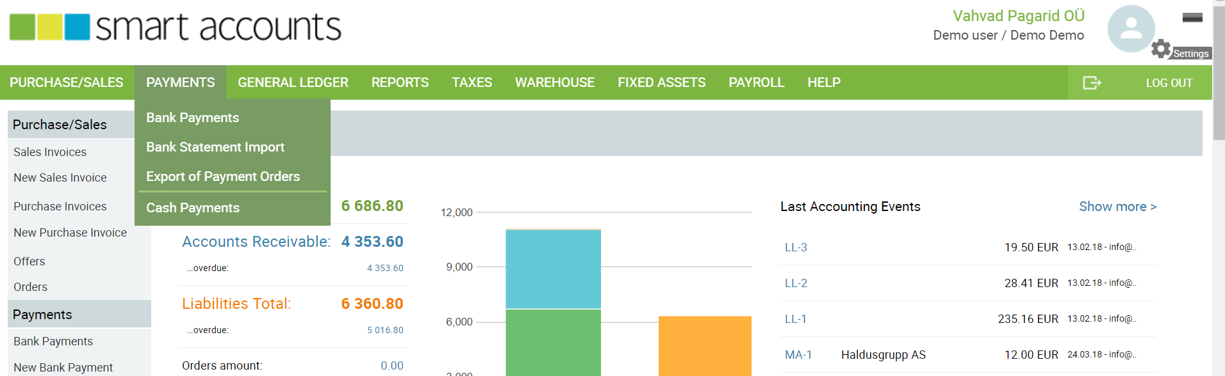Open TAXES menu

tap(472, 82)
